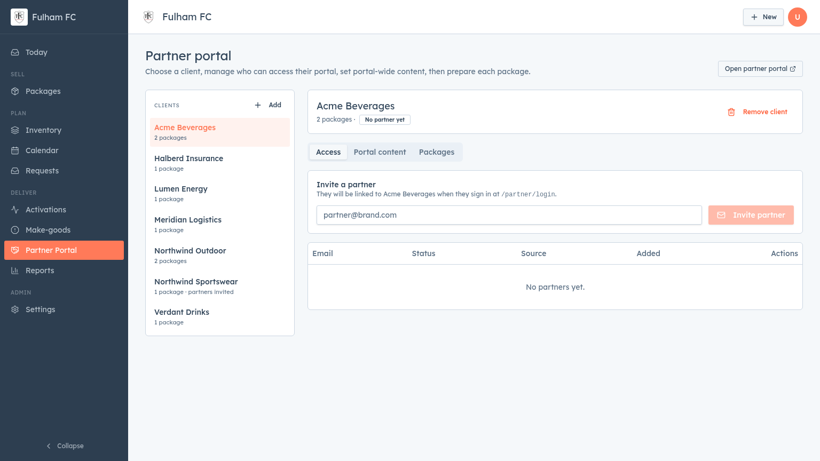Open Settings in the Admin section
Screen dimensions: 820x461
[64, 309]
